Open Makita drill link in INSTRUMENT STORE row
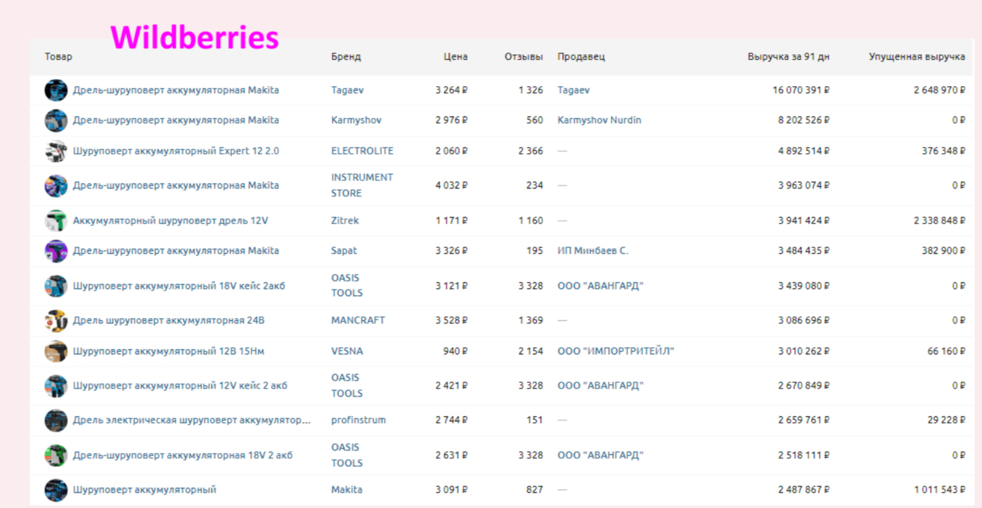This screenshot has width=982, height=508. (x=176, y=185)
